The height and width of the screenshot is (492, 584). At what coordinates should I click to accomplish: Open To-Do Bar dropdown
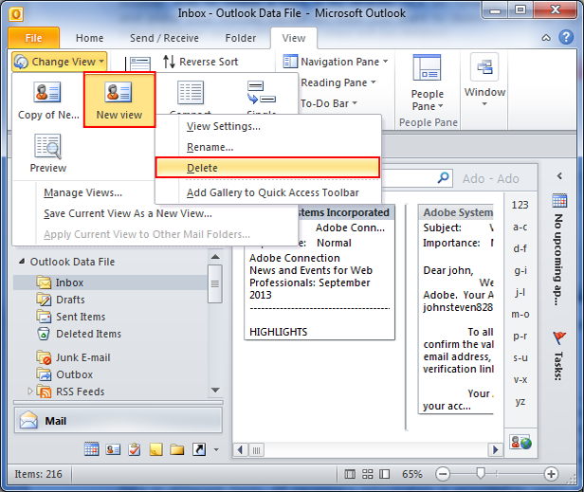tap(328, 103)
